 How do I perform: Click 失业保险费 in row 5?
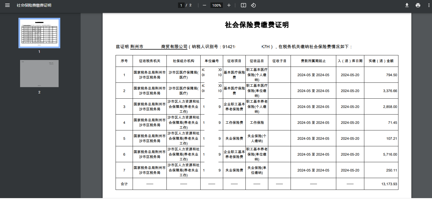tap(234, 138)
